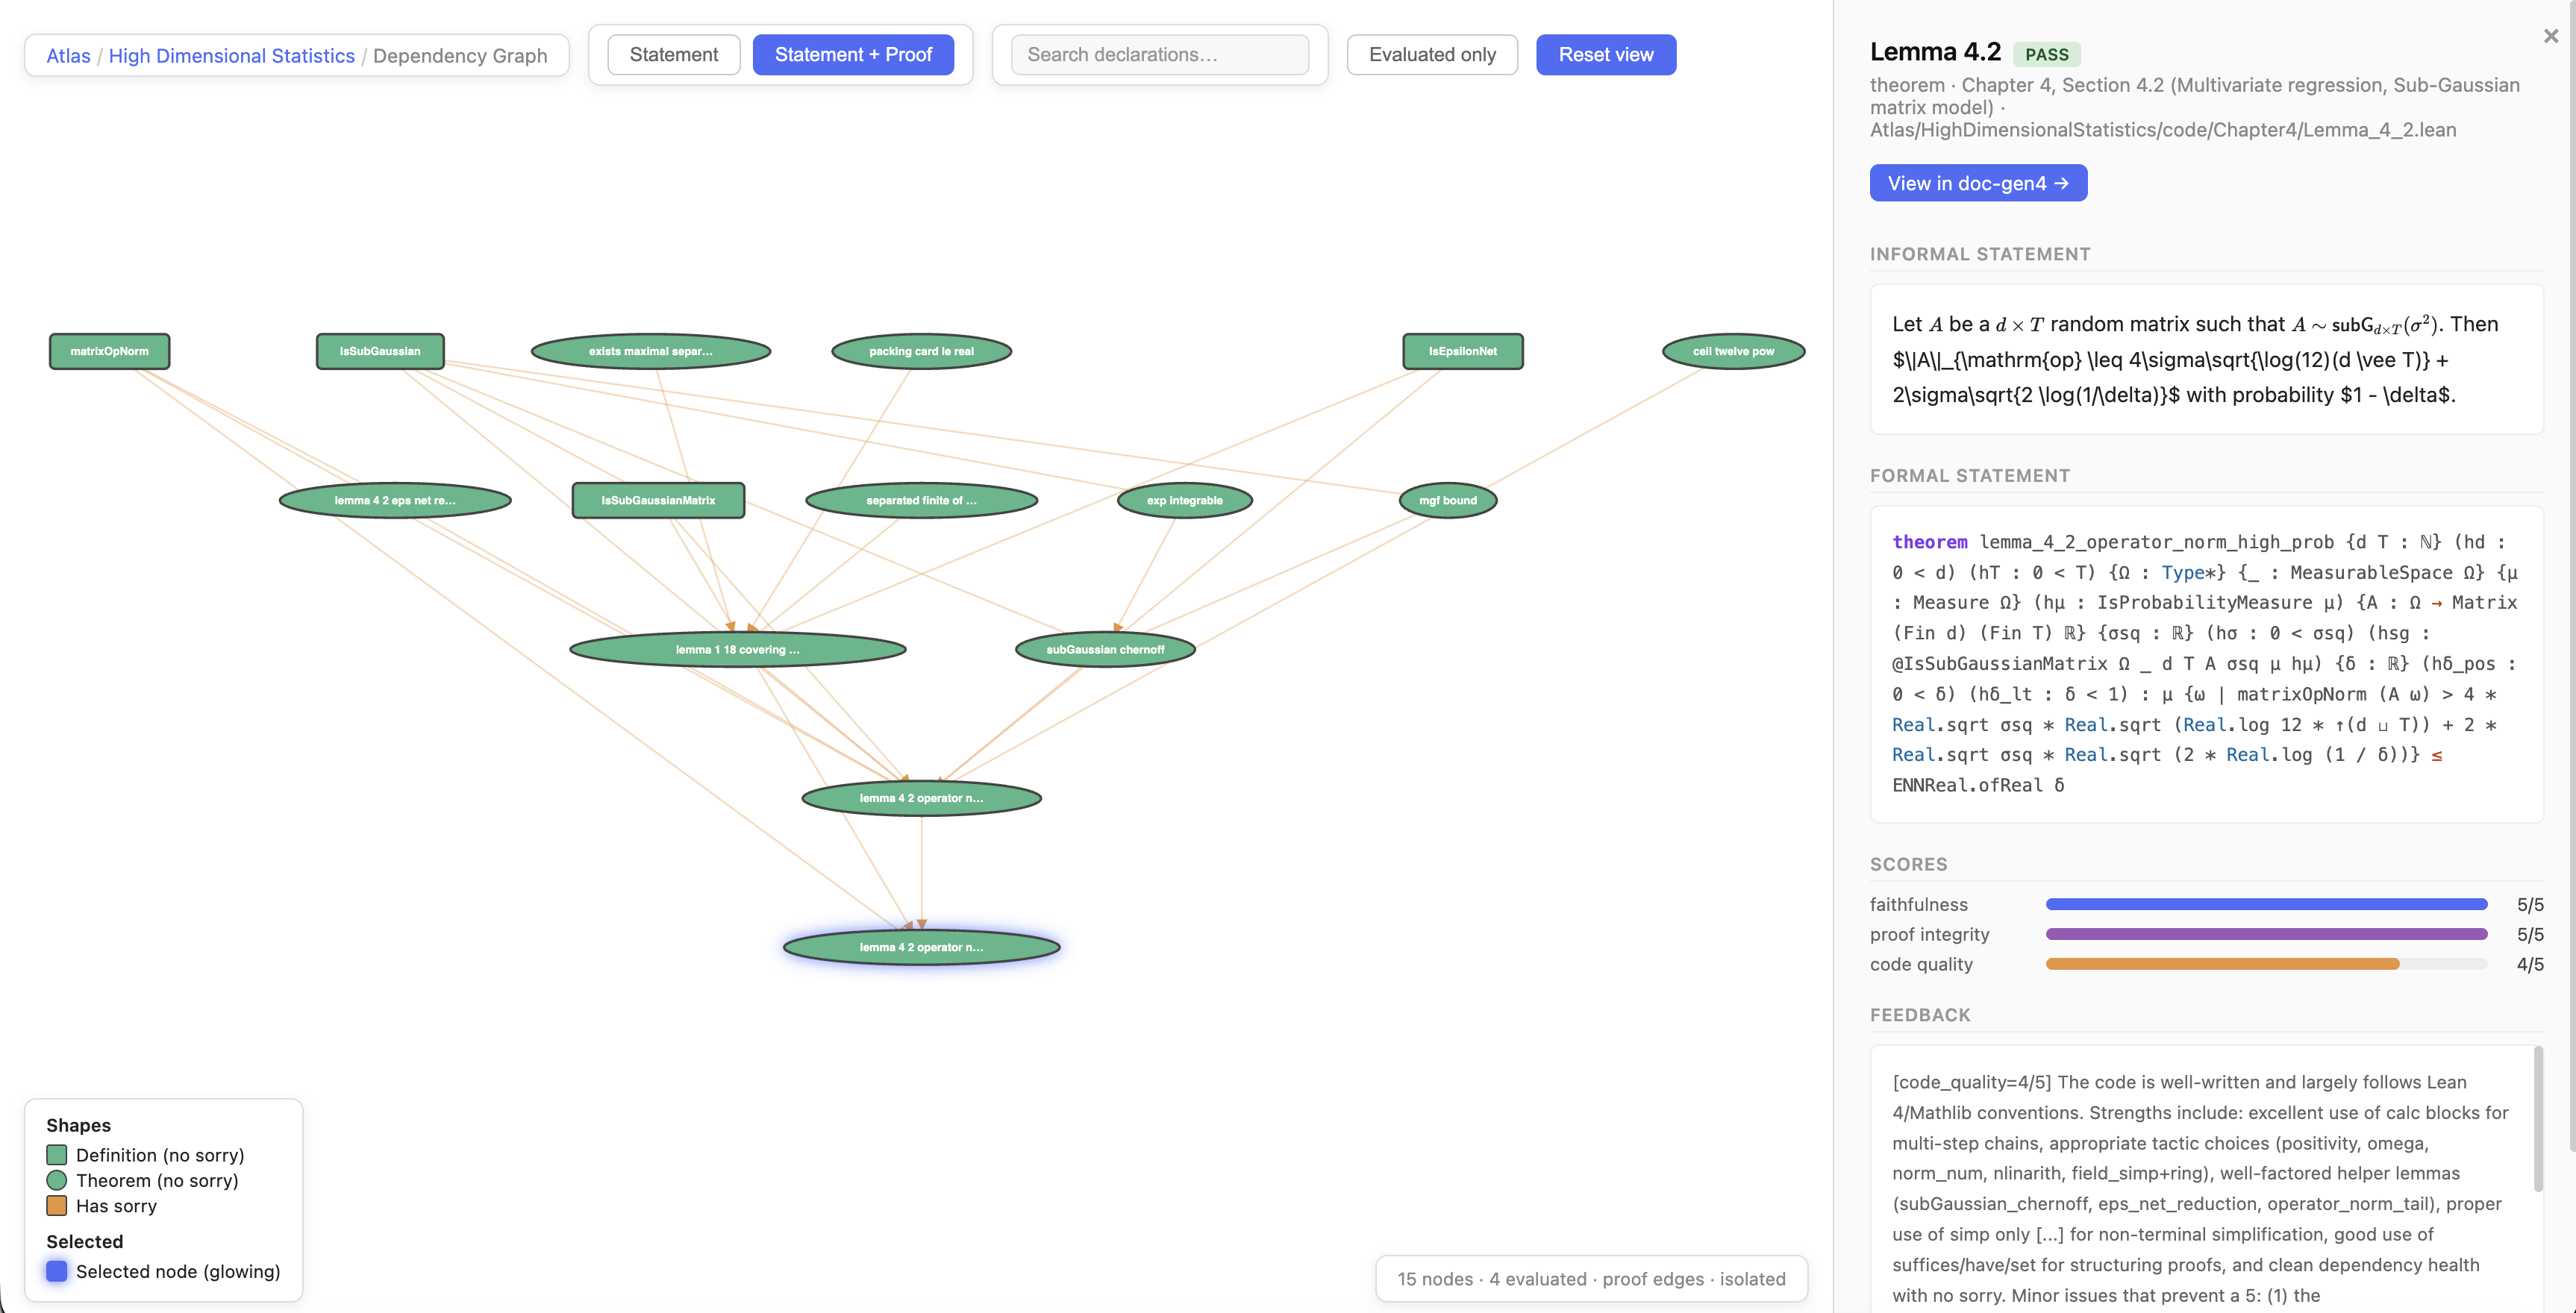The width and height of the screenshot is (2576, 1313).
Task: Click the Lemma_4_2.lean file path text
Action: tap(2163, 130)
